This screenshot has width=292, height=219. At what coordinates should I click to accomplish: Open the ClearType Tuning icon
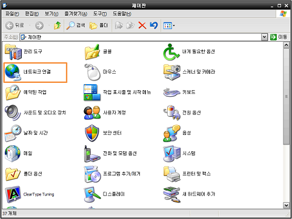[13, 194]
